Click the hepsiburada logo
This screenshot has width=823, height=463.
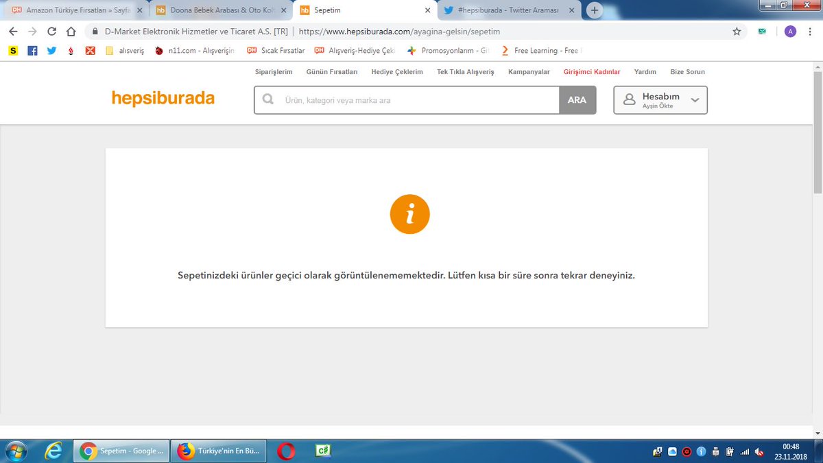[x=163, y=98]
